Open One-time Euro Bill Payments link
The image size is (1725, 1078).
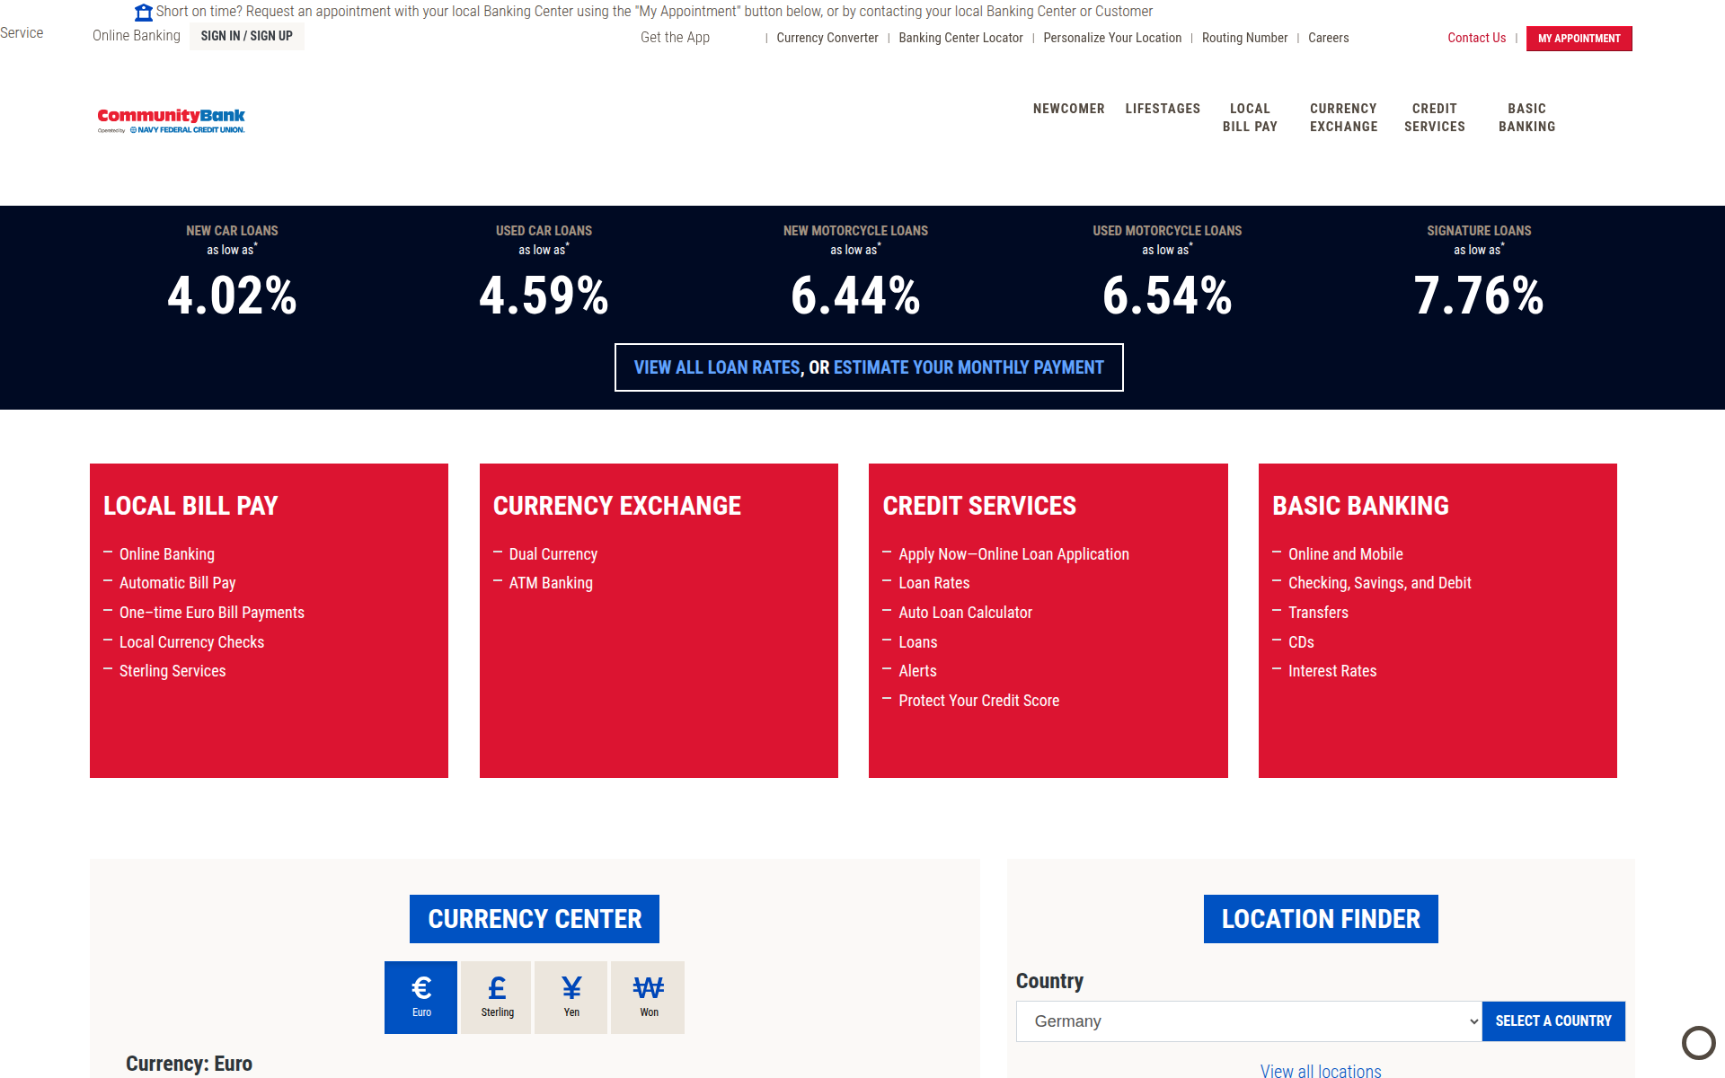tap(211, 613)
